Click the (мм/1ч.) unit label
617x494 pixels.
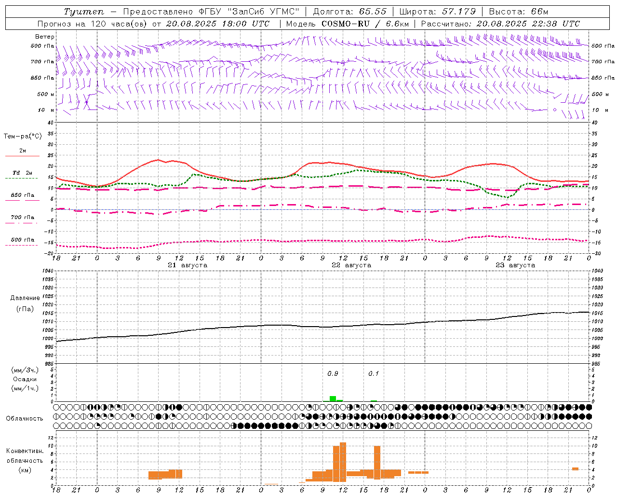tap(25, 388)
